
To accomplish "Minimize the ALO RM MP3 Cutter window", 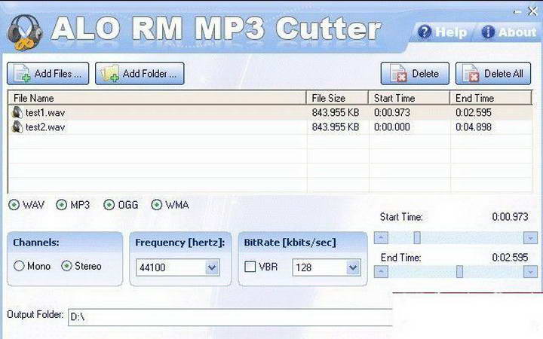I will (517, 12).
